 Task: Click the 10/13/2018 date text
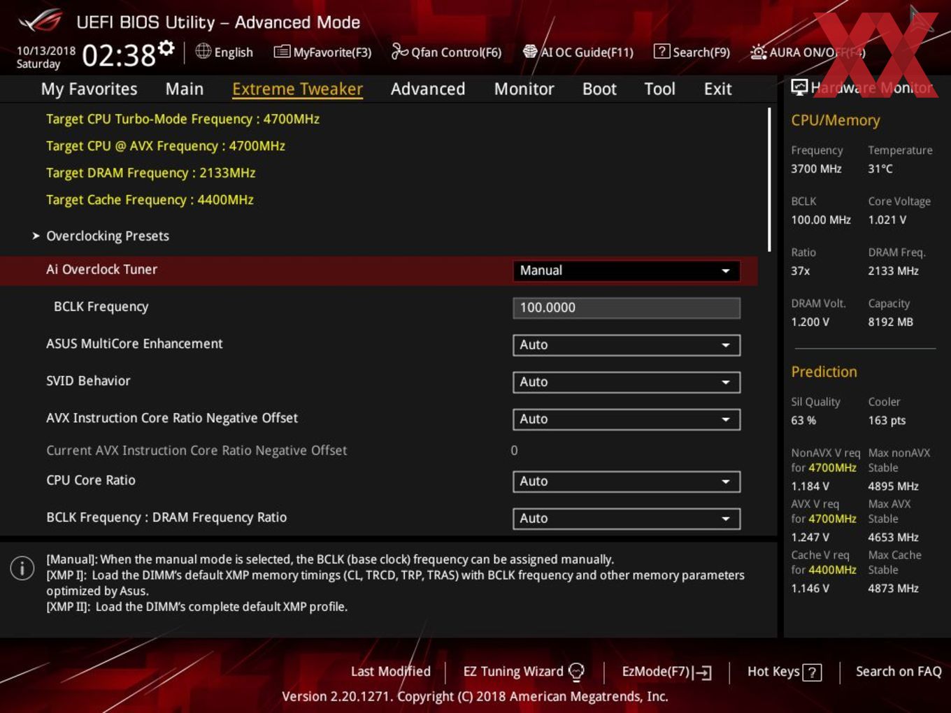[x=46, y=51]
